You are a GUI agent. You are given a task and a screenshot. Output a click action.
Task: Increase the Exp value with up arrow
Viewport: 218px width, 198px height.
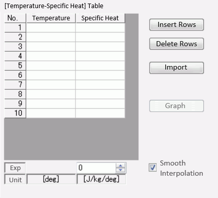pos(121,166)
